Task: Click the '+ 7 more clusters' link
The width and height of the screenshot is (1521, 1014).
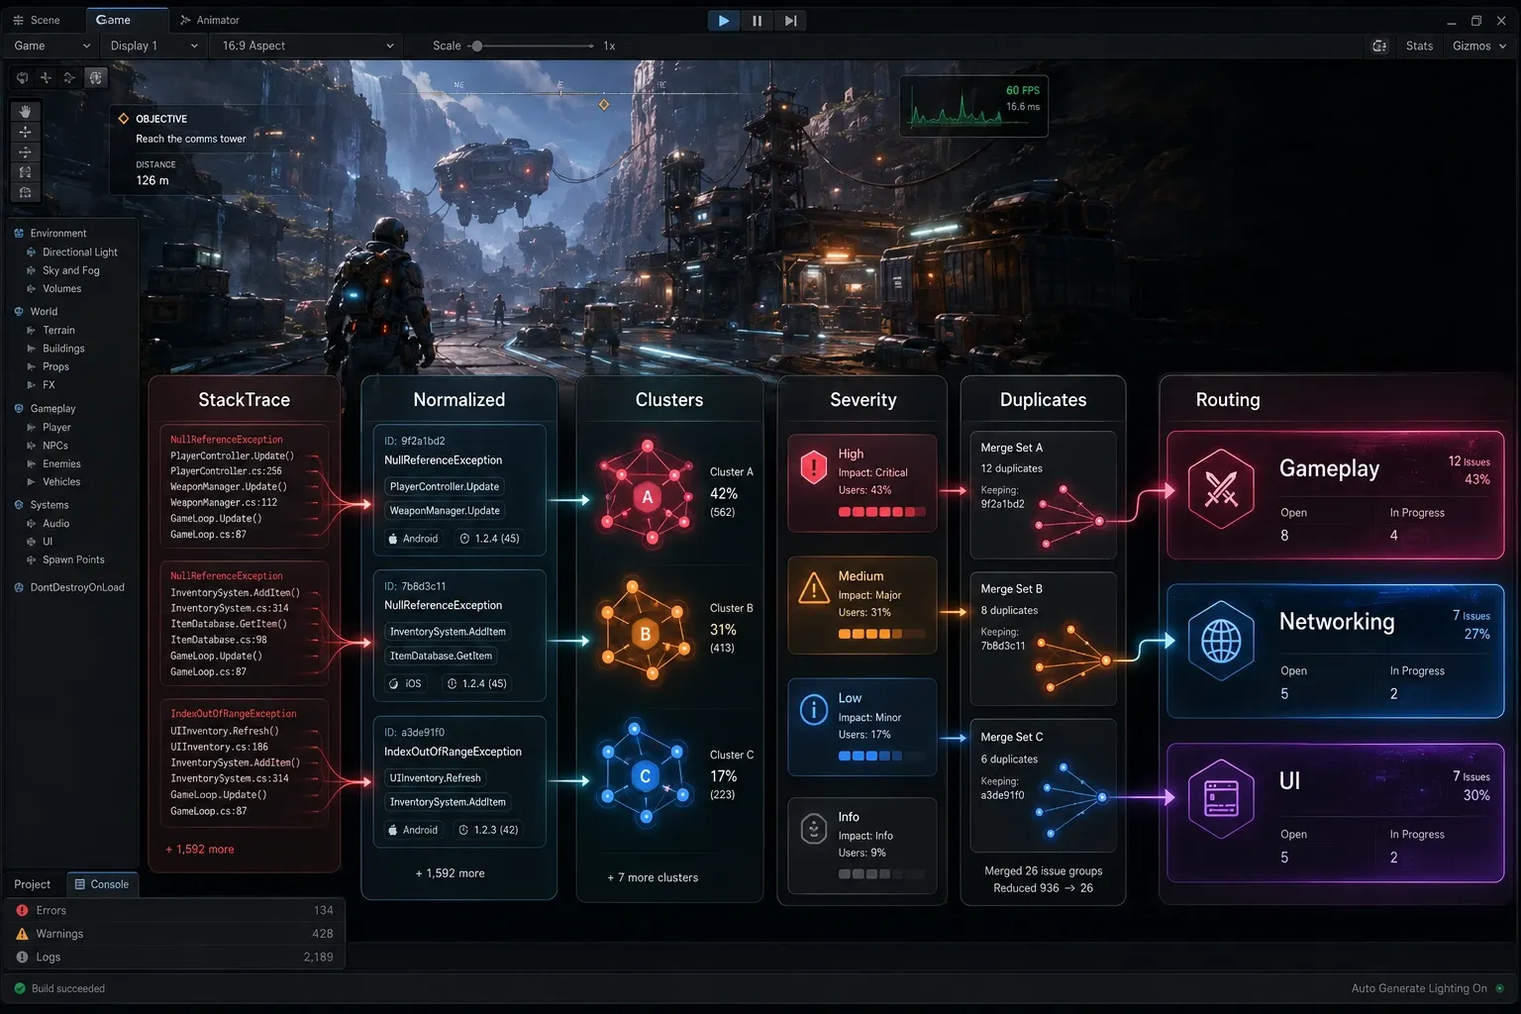Action: [653, 877]
